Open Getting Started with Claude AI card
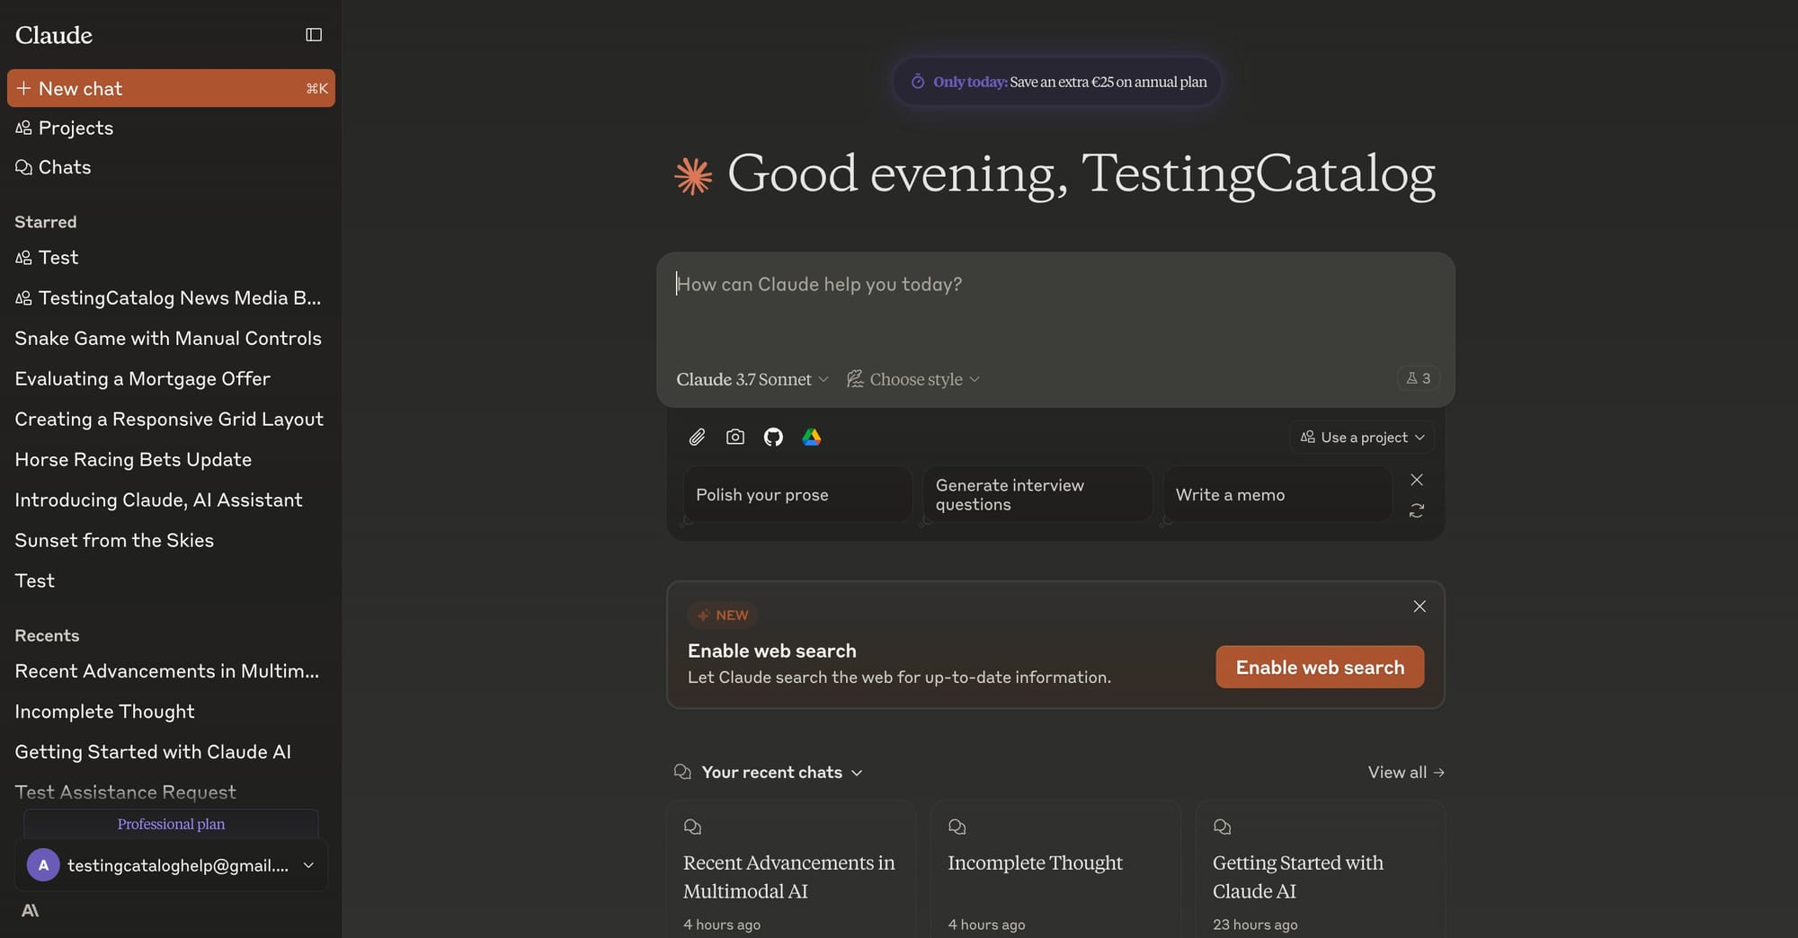The height and width of the screenshot is (938, 1798). (1321, 870)
